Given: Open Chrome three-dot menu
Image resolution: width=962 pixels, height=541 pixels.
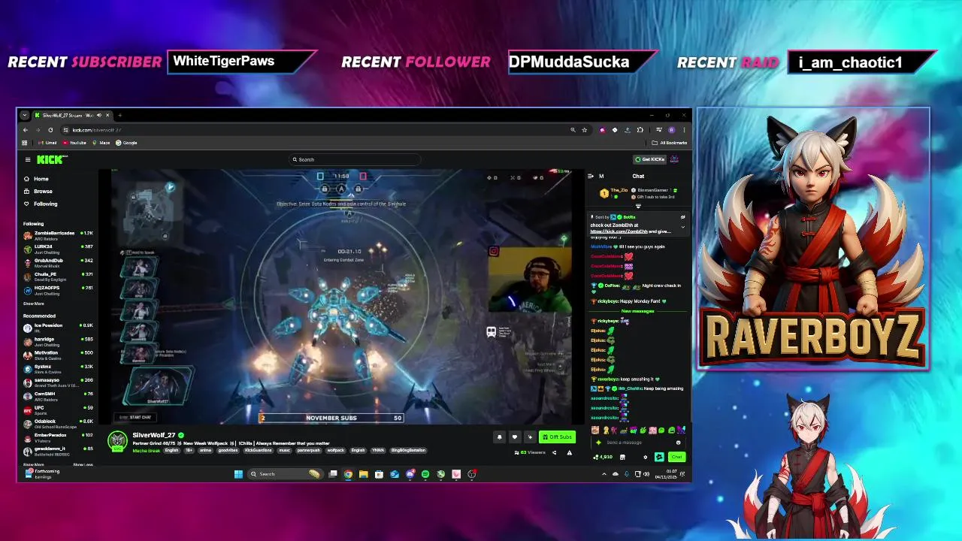Looking at the screenshot, I should 684,130.
